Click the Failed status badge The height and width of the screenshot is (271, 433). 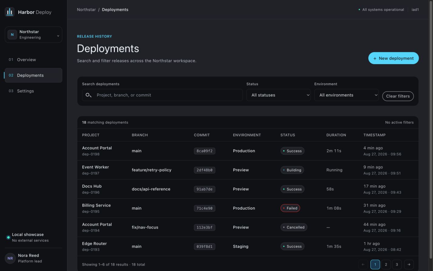[x=290, y=208]
